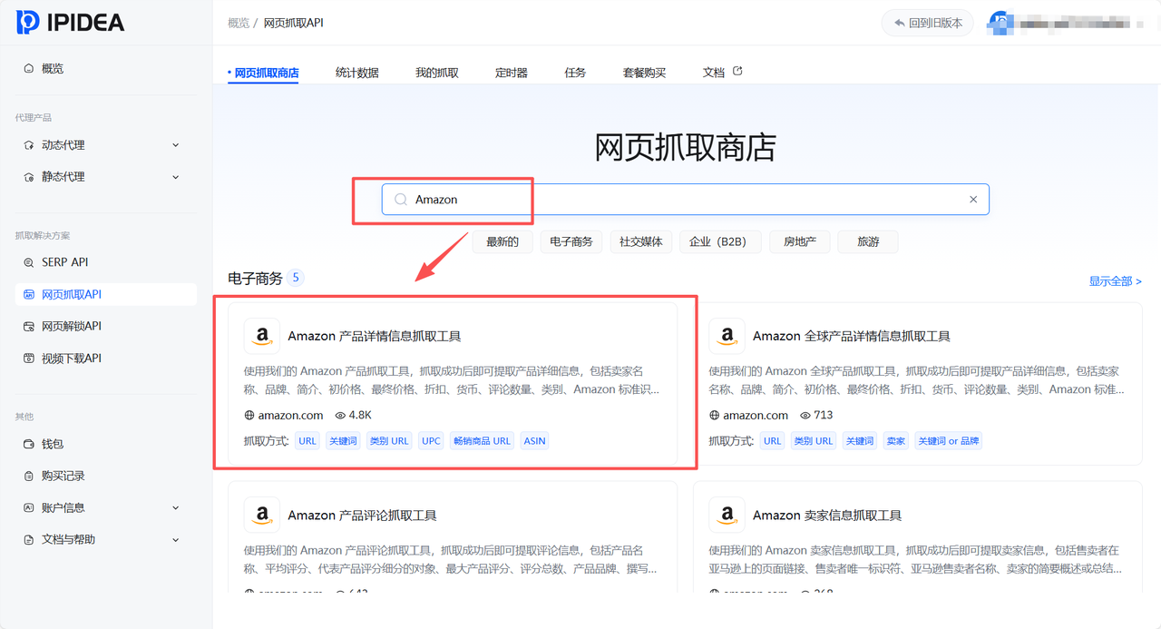Clear the search box with the X icon
1161x629 pixels.
point(973,200)
